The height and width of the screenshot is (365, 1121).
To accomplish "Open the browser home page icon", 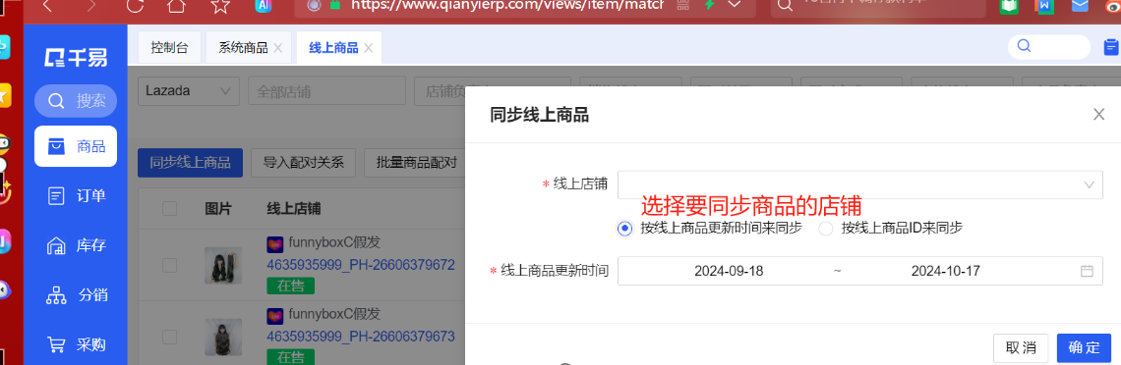I will pyautogui.click(x=177, y=6).
